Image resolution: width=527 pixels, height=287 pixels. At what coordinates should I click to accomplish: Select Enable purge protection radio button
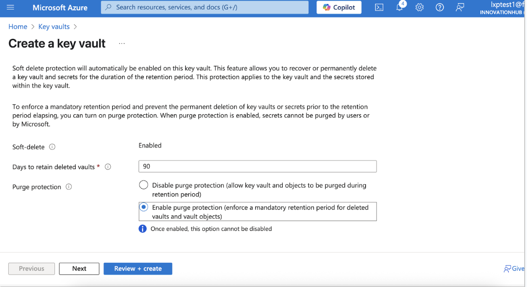coord(144,207)
